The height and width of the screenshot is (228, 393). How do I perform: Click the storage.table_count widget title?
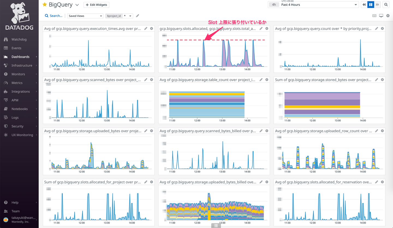pyautogui.click(x=208, y=80)
